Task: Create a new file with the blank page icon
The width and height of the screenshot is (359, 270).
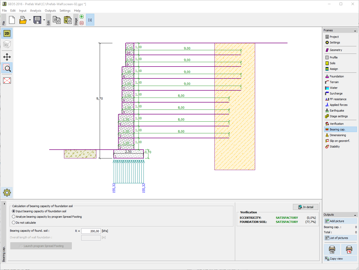Action: pyautogui.click(x=12, y=20)
